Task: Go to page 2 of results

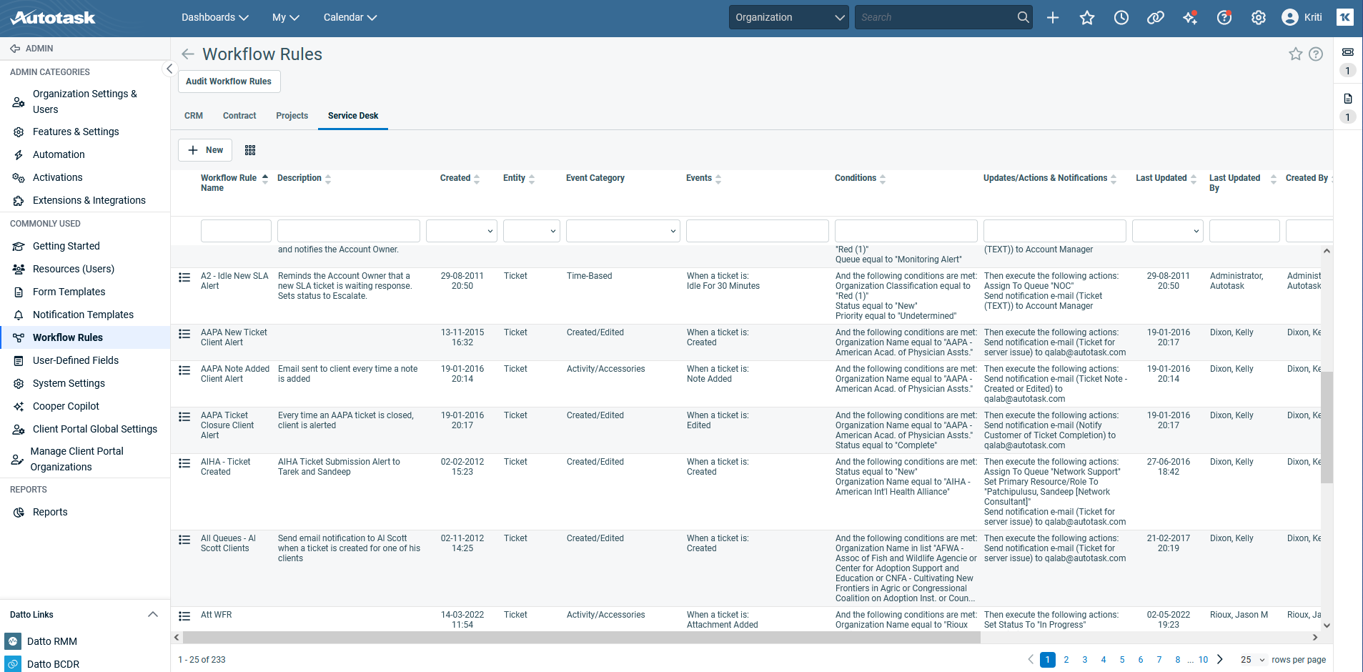Action: pos(1066,660)
